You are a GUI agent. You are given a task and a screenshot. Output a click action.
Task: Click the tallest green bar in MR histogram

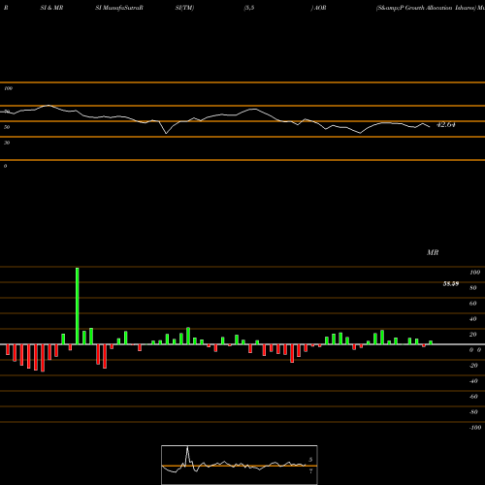[78, 306]
